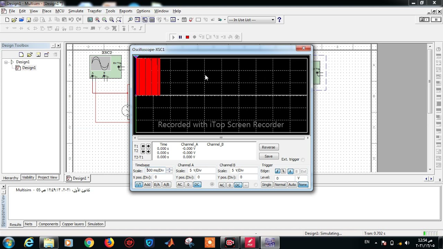Click Open folder icon in Design Toolbox
Image resolution: width=443 pixels, height=249 pixels.
[29, 55]
